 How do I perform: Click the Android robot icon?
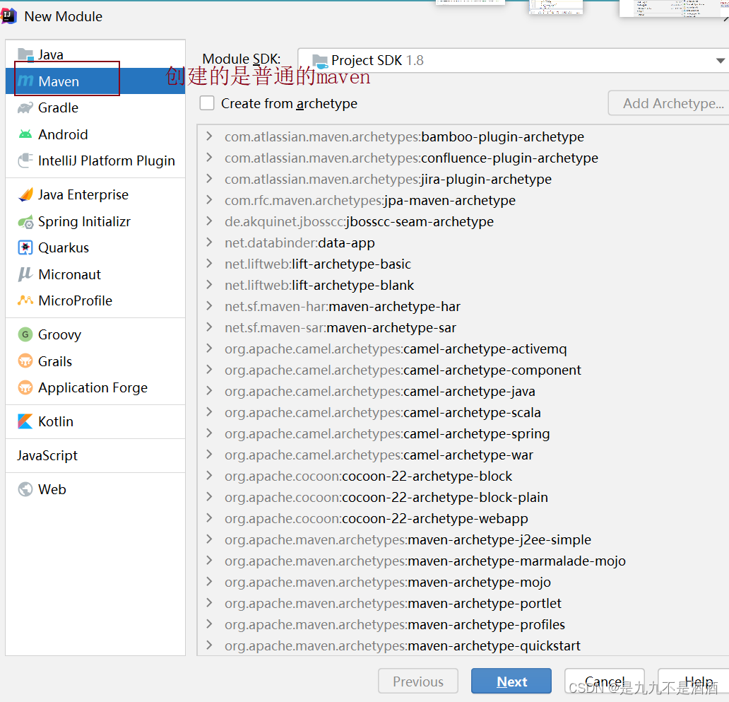coord(25,134)
